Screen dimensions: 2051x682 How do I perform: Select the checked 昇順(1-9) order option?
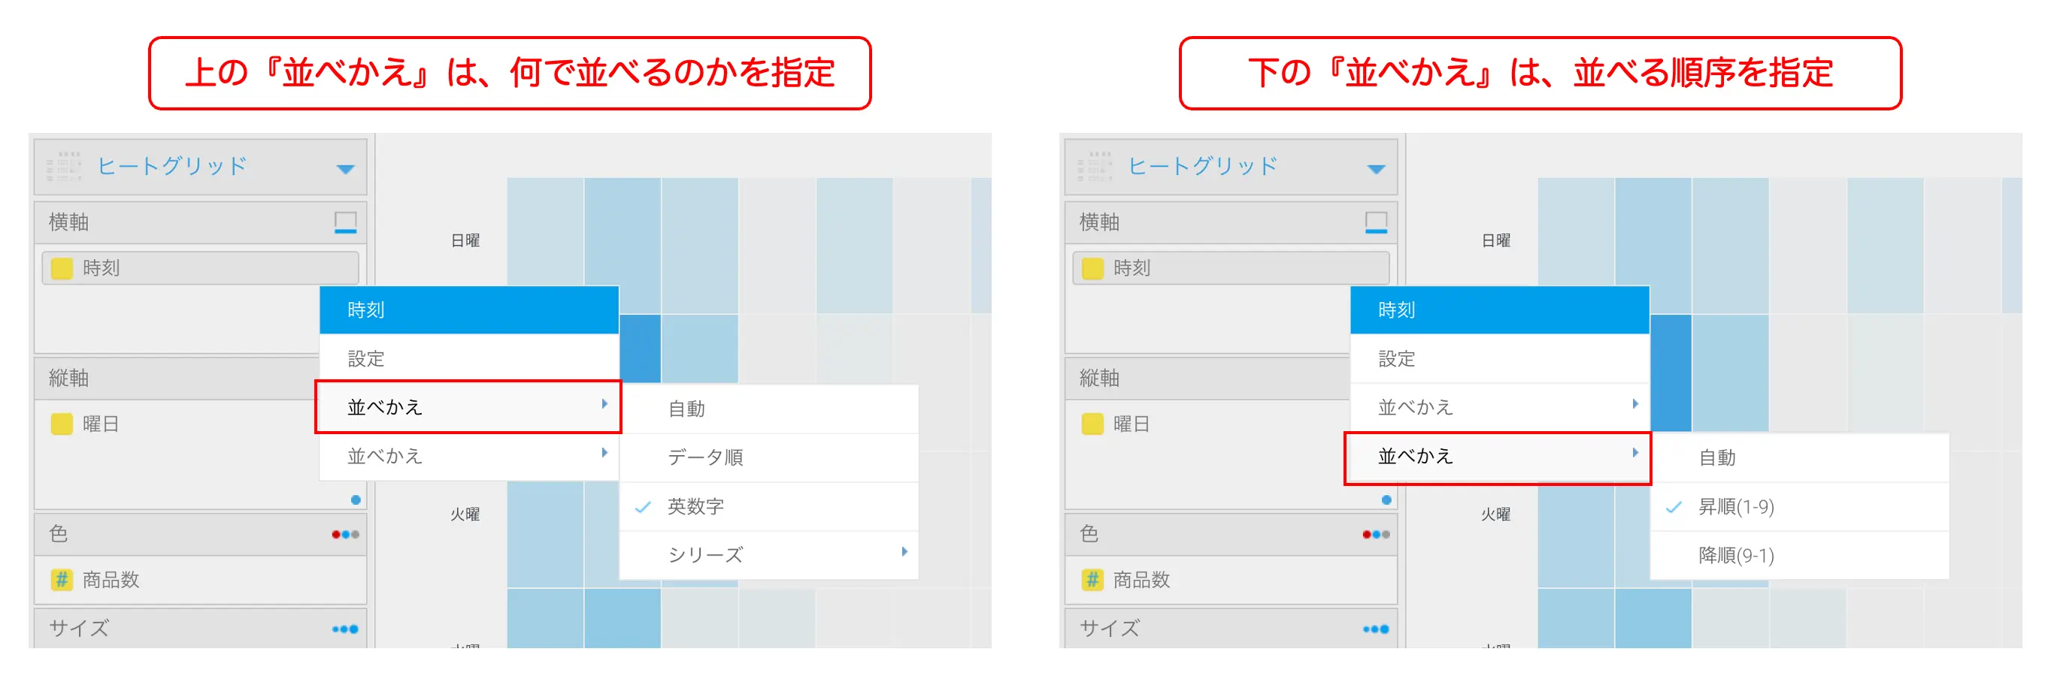(x=1736, y=507)
